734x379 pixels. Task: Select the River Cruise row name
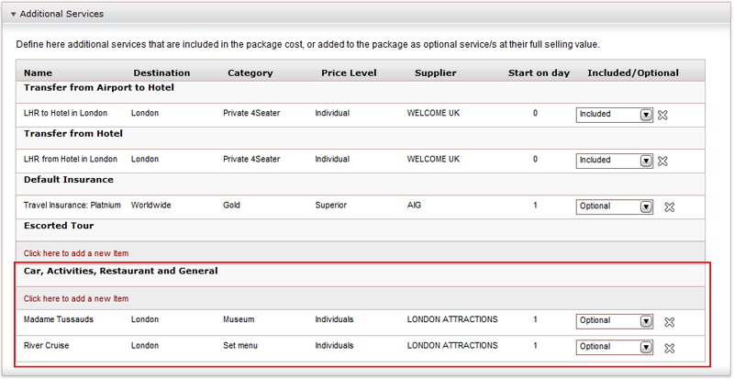(47, 346)
